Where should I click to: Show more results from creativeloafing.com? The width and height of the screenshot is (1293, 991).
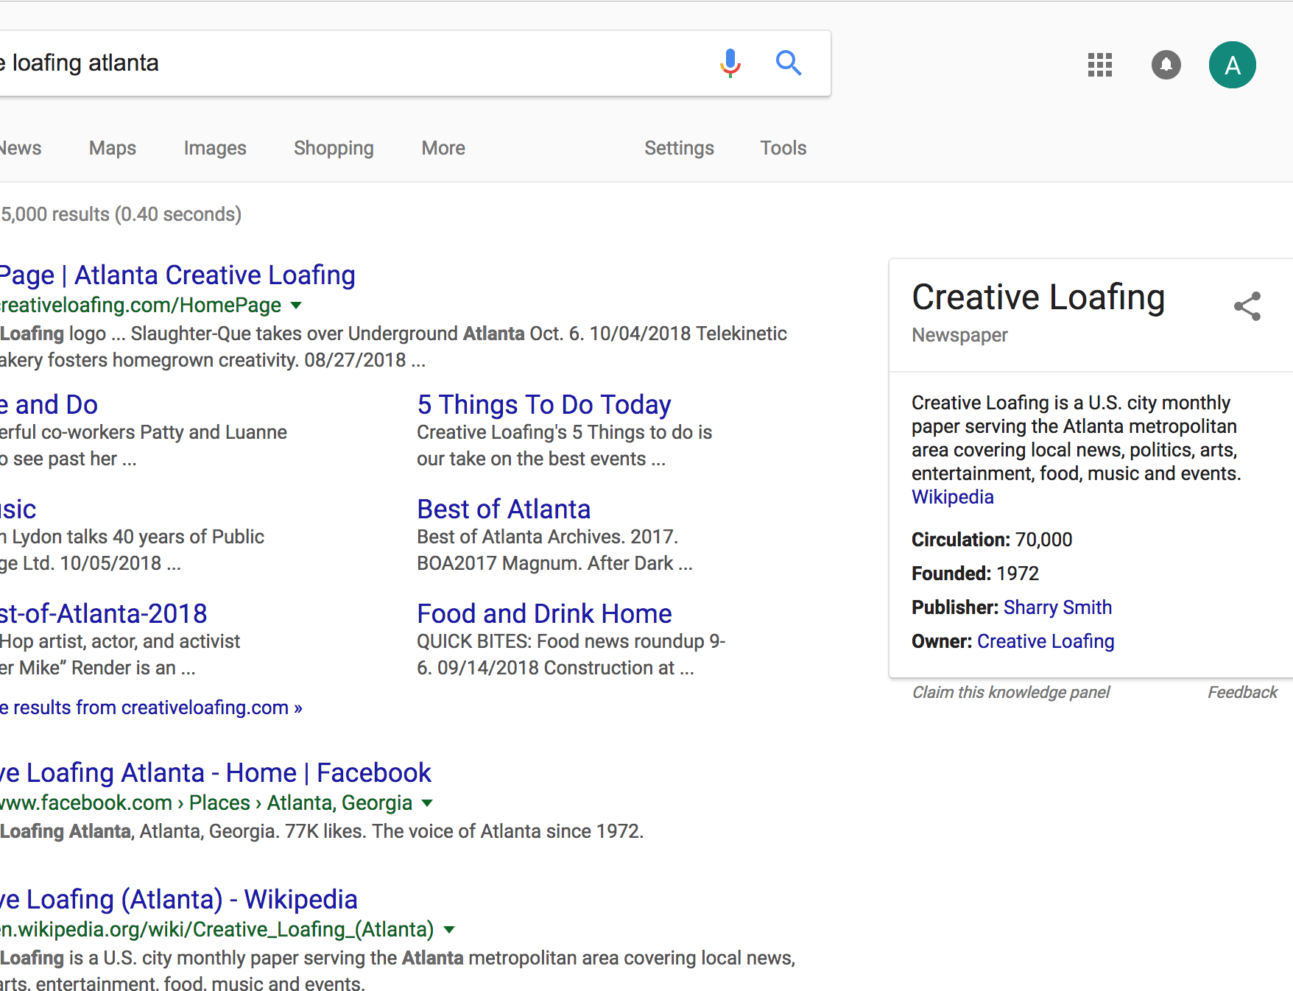coord(151,708)
